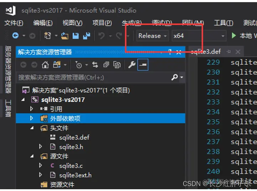The height and width of the screenshot is (191, 257).
Task: Select the sqlite3ext.h file
Action: click(75, 175)
